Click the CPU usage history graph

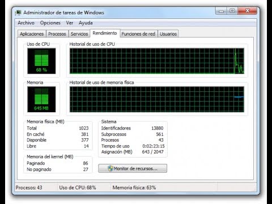[157, 61]
